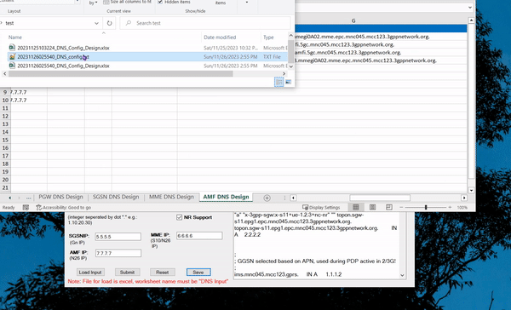Click Excel 100% zoom level
The image size is (511, 310).
pos(462,207)
